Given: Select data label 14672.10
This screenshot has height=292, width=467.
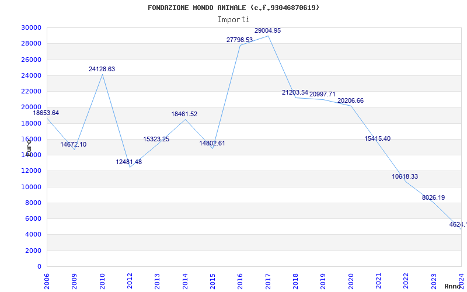Looking at the screenshot, I should click(74, 144).
